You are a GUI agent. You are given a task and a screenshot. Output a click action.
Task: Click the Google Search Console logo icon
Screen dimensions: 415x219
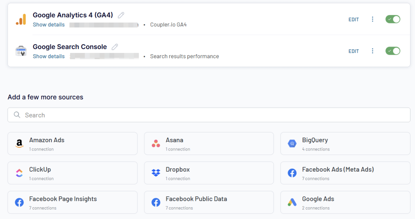[21, 51]
